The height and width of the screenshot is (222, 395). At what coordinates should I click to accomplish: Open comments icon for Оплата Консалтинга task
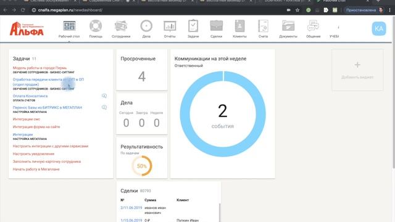point(104,96)
